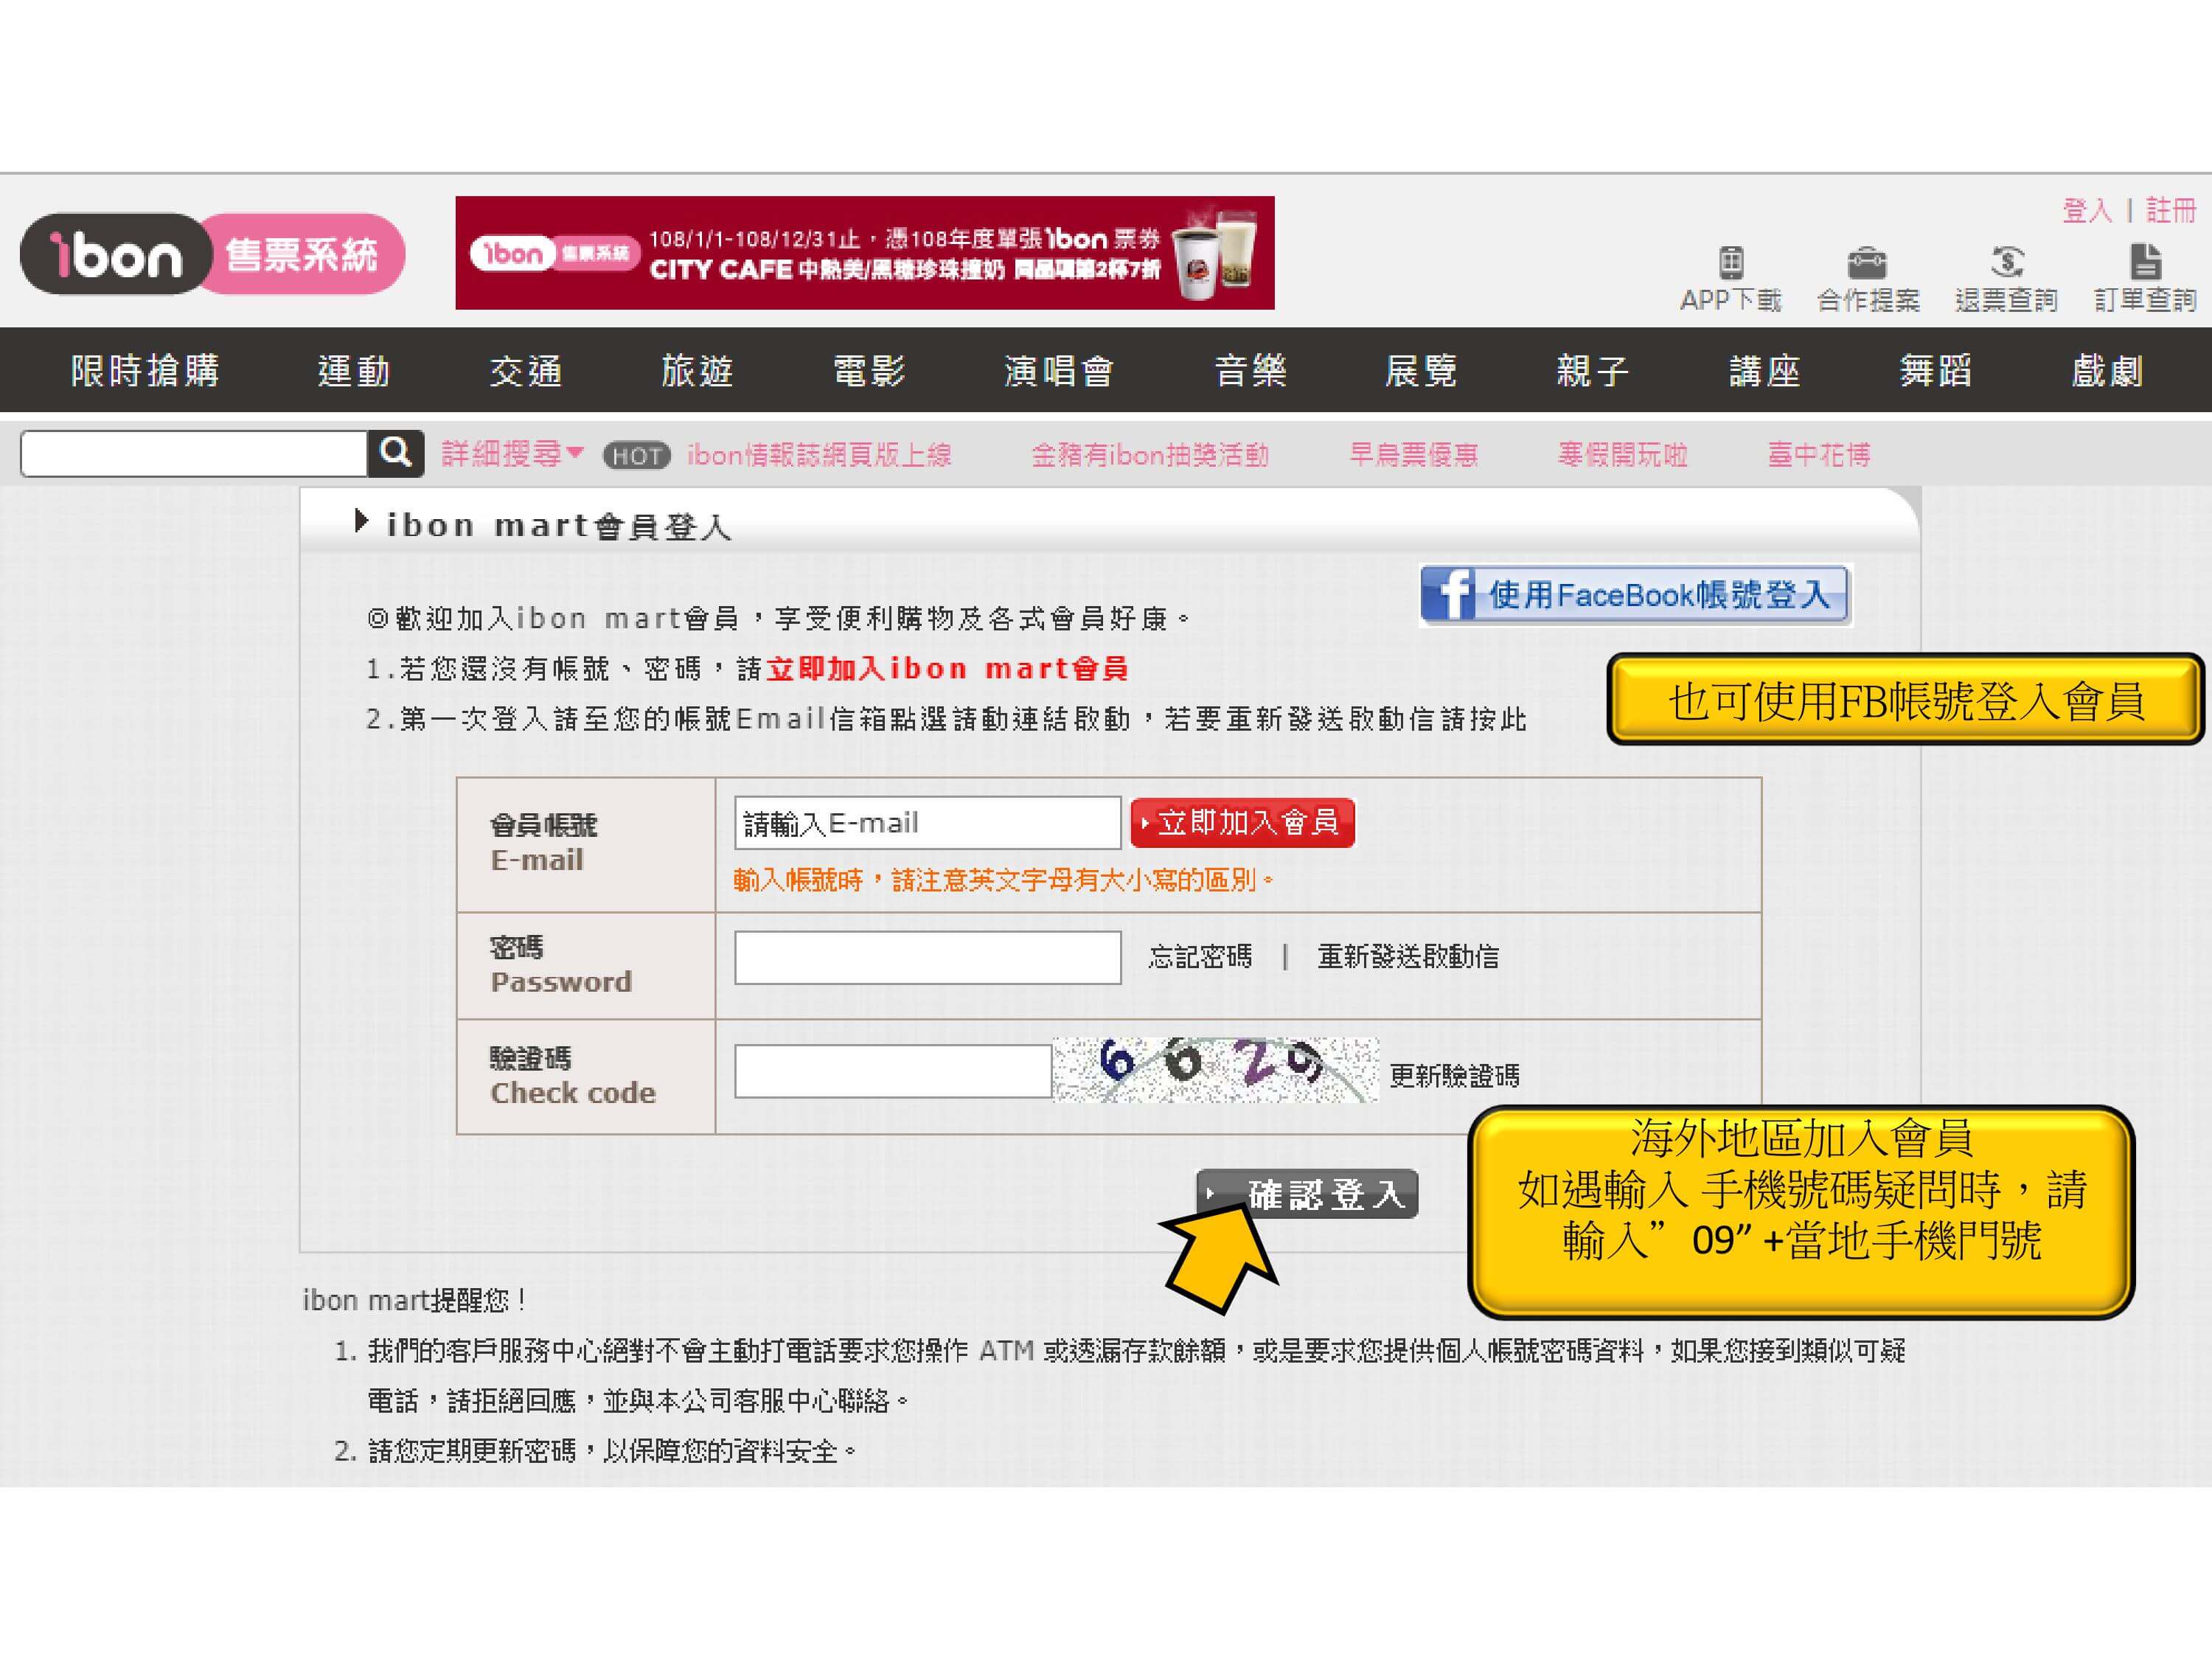This screenshot has height=1659, width=2212.
Task: Click the search magnifier button
Action: click(x=396, y=453)
